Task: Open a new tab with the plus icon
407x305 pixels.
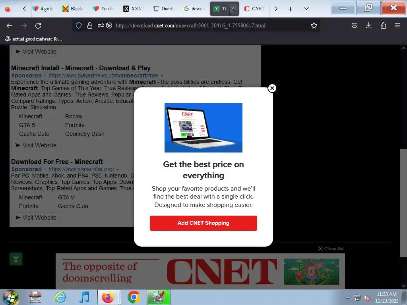Action: pos(290,9)
